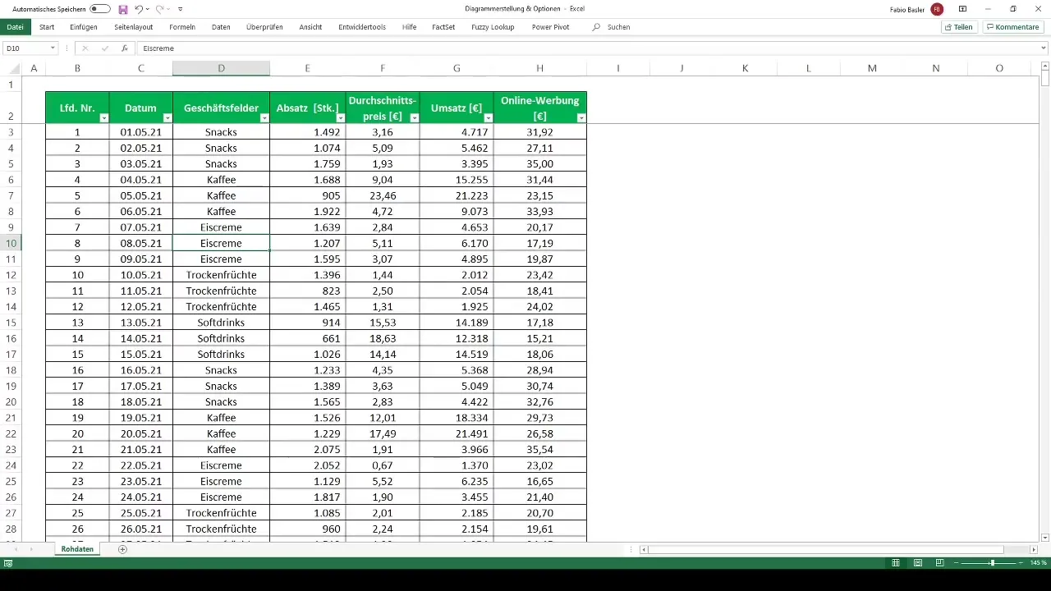Image resolution: width=1051 pixels, height=591 pixels.
Task: Open the Absatz [Stk.] filter dropdown
Action: 341,118
